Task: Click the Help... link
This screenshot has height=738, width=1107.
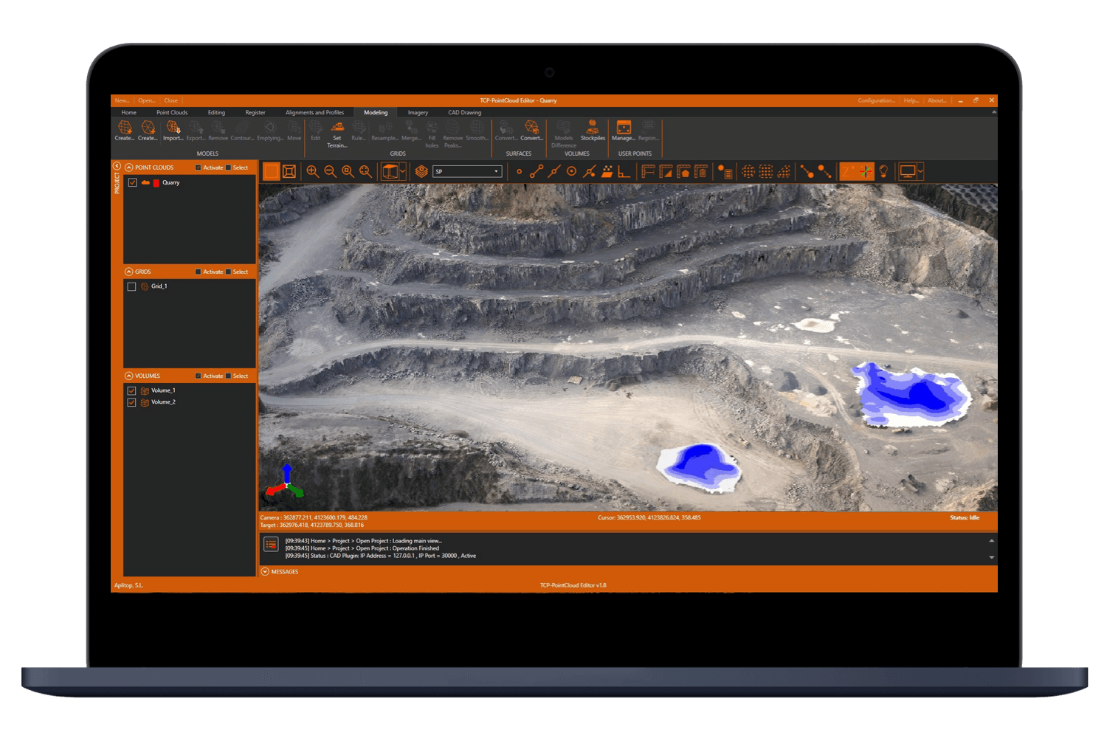Action: [x=911, y=100]
